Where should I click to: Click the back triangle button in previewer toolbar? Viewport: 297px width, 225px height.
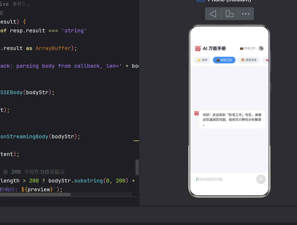pos(213,14)
